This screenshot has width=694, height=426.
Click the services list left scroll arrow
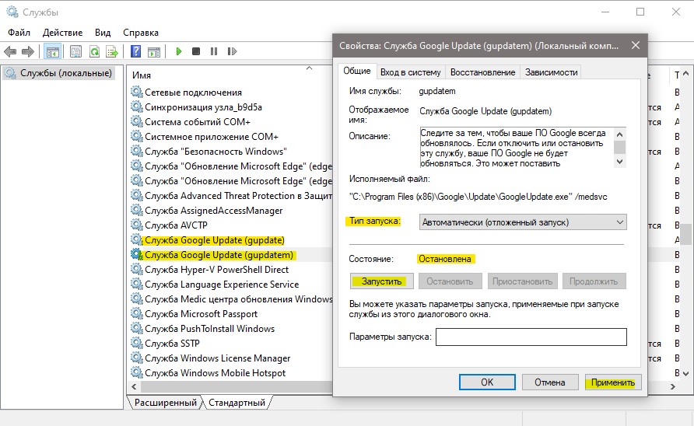point(134,386)
